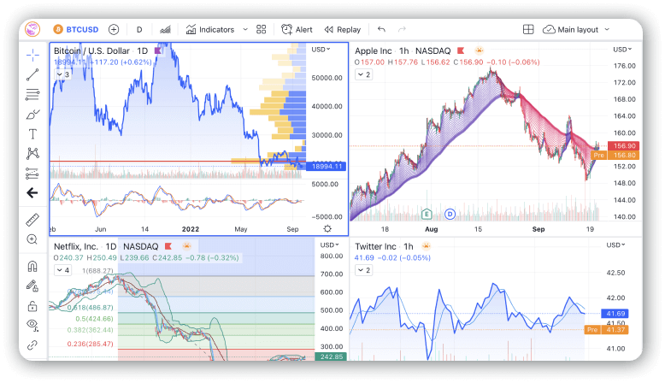Click the Twitter session sun icon

427,246
